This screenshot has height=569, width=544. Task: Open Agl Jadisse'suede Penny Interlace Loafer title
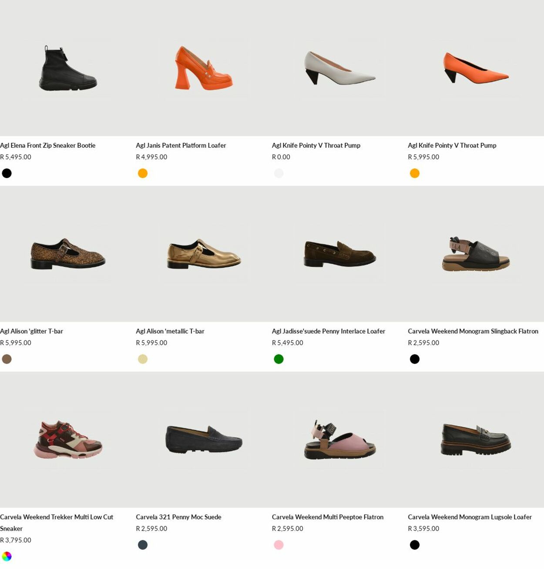[329, 331]
